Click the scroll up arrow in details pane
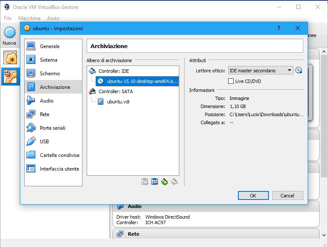This screenshot has height=248, width=328. point(324,51)
